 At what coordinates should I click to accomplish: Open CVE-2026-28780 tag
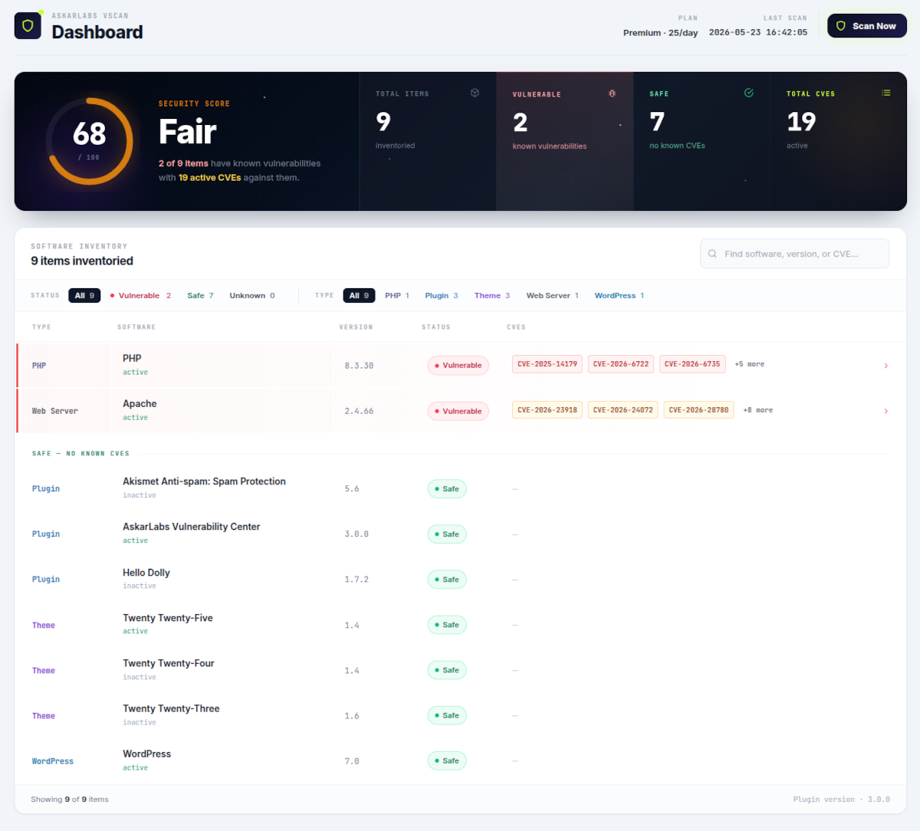(698, 410)
